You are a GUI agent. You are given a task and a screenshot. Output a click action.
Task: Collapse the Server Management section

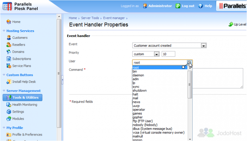(x=4, y=91)
